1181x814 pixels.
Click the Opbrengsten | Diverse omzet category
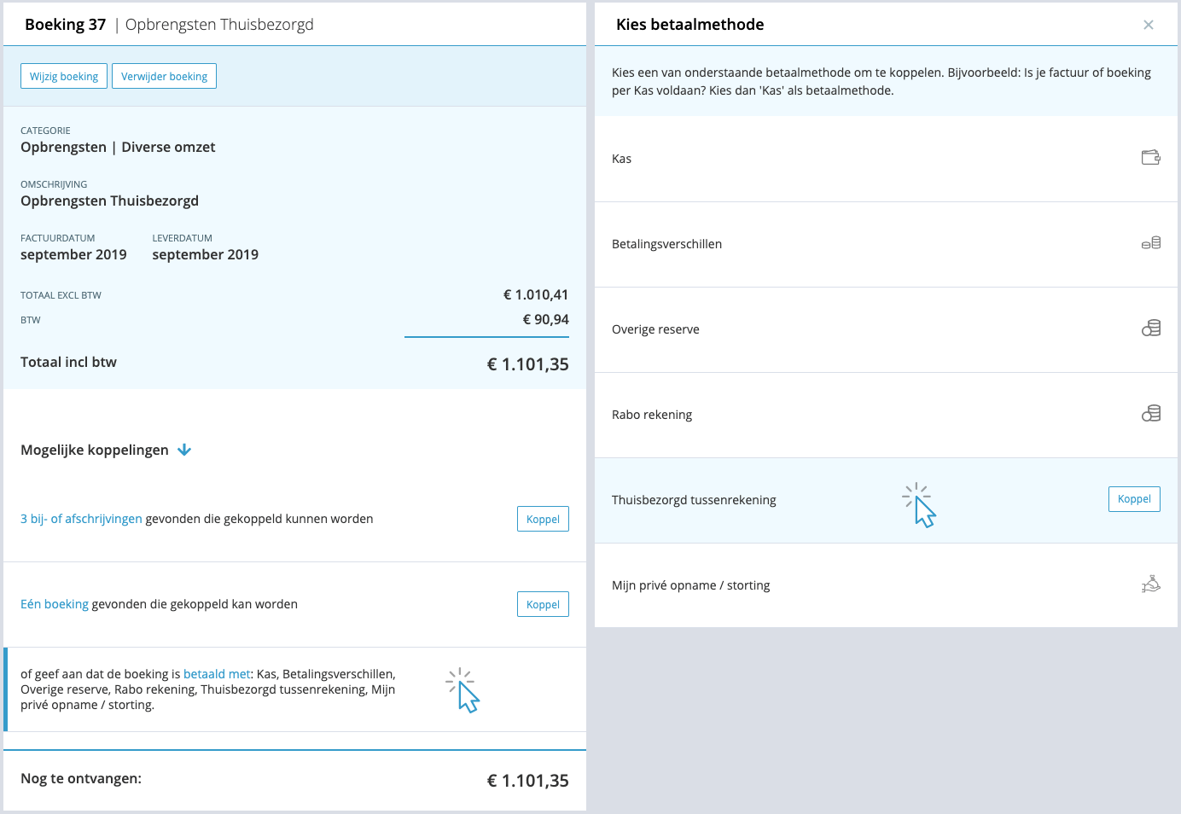[x=118, y=147]
